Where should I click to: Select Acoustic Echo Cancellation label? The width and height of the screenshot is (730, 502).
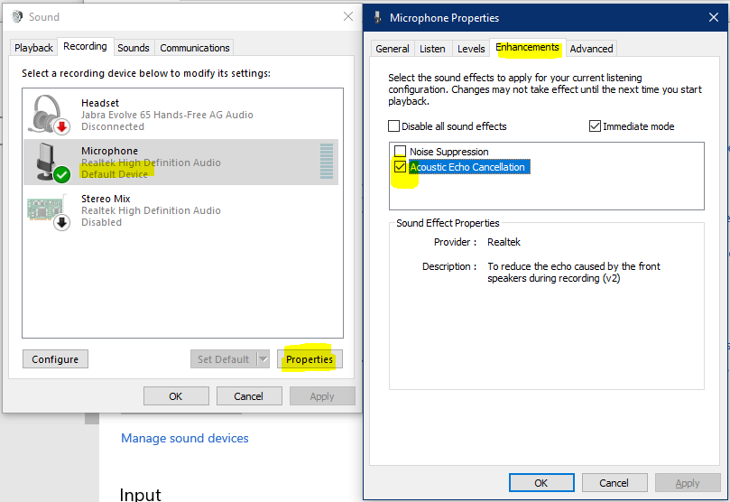pyautogui.click(x=469, y=167)
